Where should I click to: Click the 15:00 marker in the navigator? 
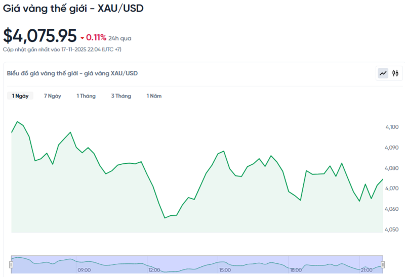[x=225, y=270]
